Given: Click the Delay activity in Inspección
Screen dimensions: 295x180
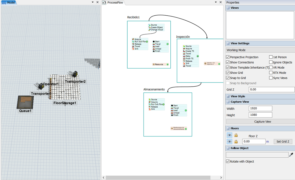Looking at the screenshot, I should click(188, 56).
